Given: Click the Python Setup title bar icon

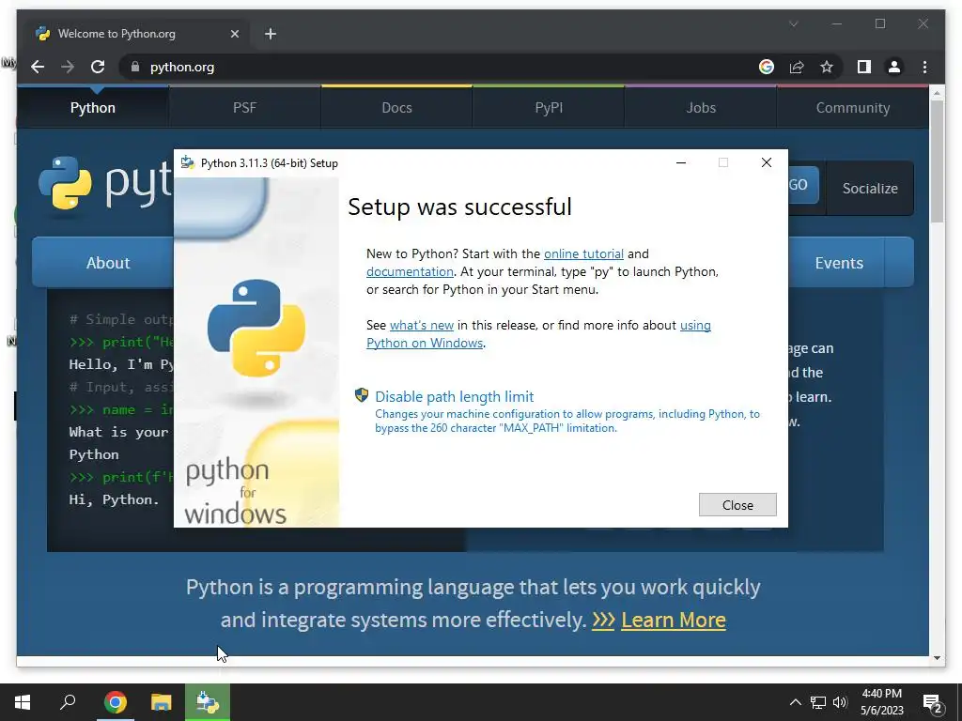Looking at the screenshot, I should 188,163.
